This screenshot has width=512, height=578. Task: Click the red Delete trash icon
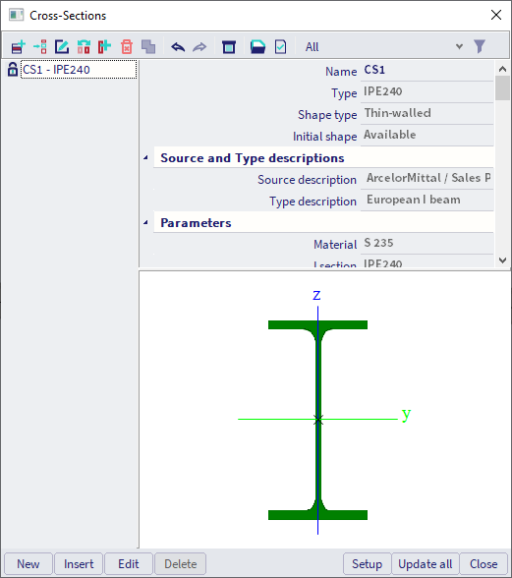tap(127, 47)
